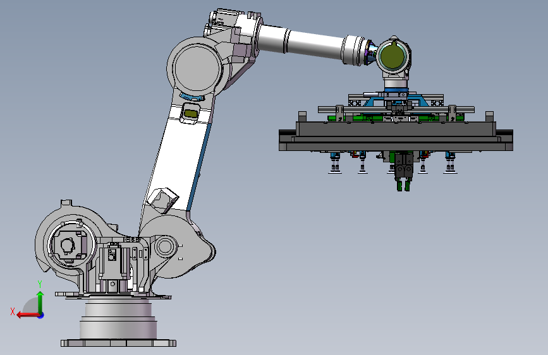Select the dark gray end-effector plate

click(x=396, y=136)
